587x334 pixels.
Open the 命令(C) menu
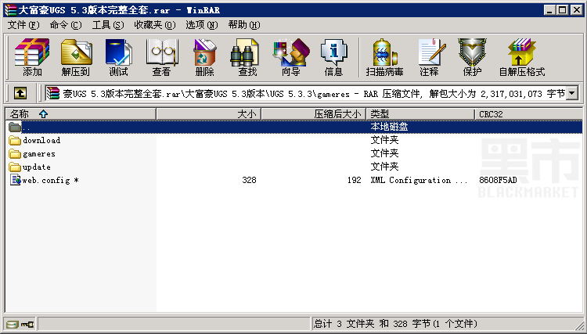66,25
